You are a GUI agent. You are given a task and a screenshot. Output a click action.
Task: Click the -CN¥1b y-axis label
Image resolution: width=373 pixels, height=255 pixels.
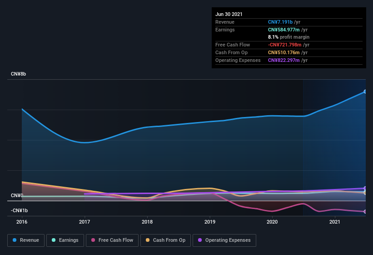click(19, 210)
